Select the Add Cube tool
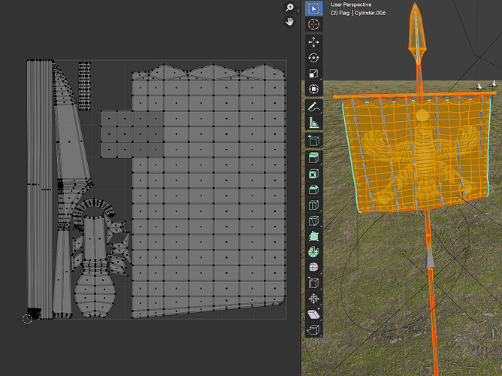Viewport: 502px width, 376px height. (x=314, y=141)
